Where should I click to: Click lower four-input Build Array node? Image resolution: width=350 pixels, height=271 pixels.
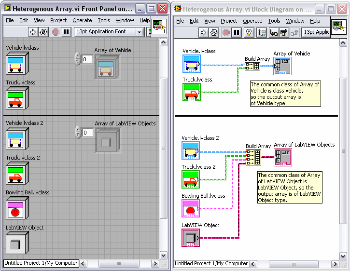click(x=253, y=157)
